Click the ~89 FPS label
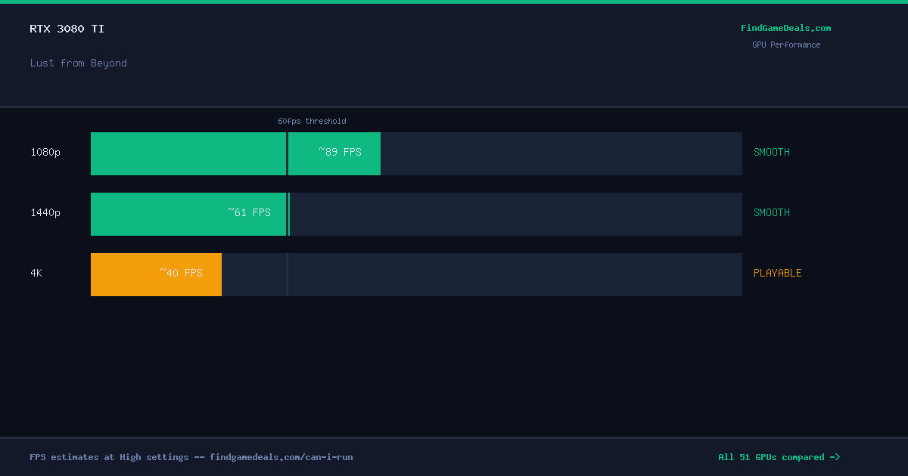908x476 pixels. pyautogui.click(x=340, y=152)
